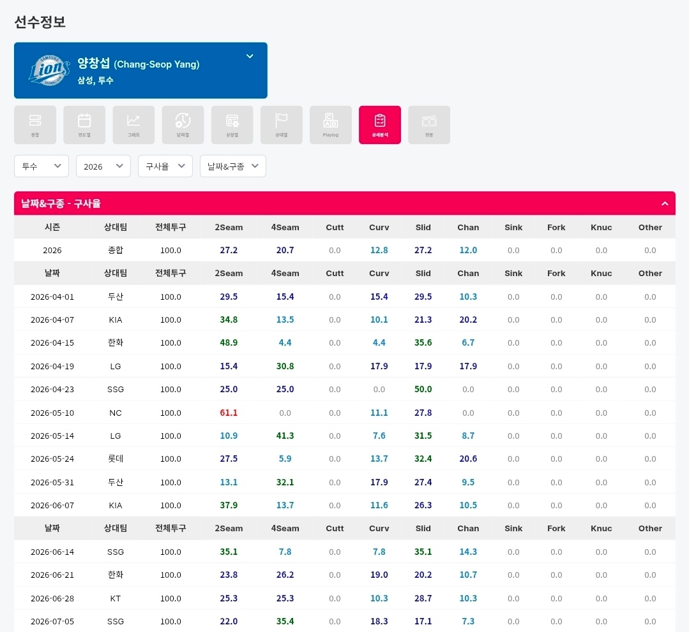689x632 pixels.
Task: Click the 19.0 Curv value for 06-21
Action: (x=379, y=575)
